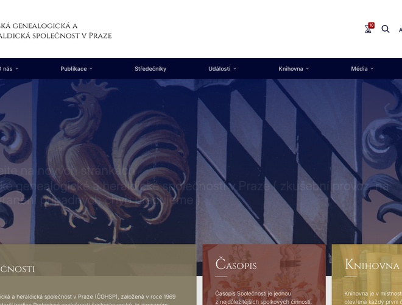Image resolution: width=402 pixels, height=305 pixels.
Task: Expand the Média dropdown chevron
Action: (372, 68)
